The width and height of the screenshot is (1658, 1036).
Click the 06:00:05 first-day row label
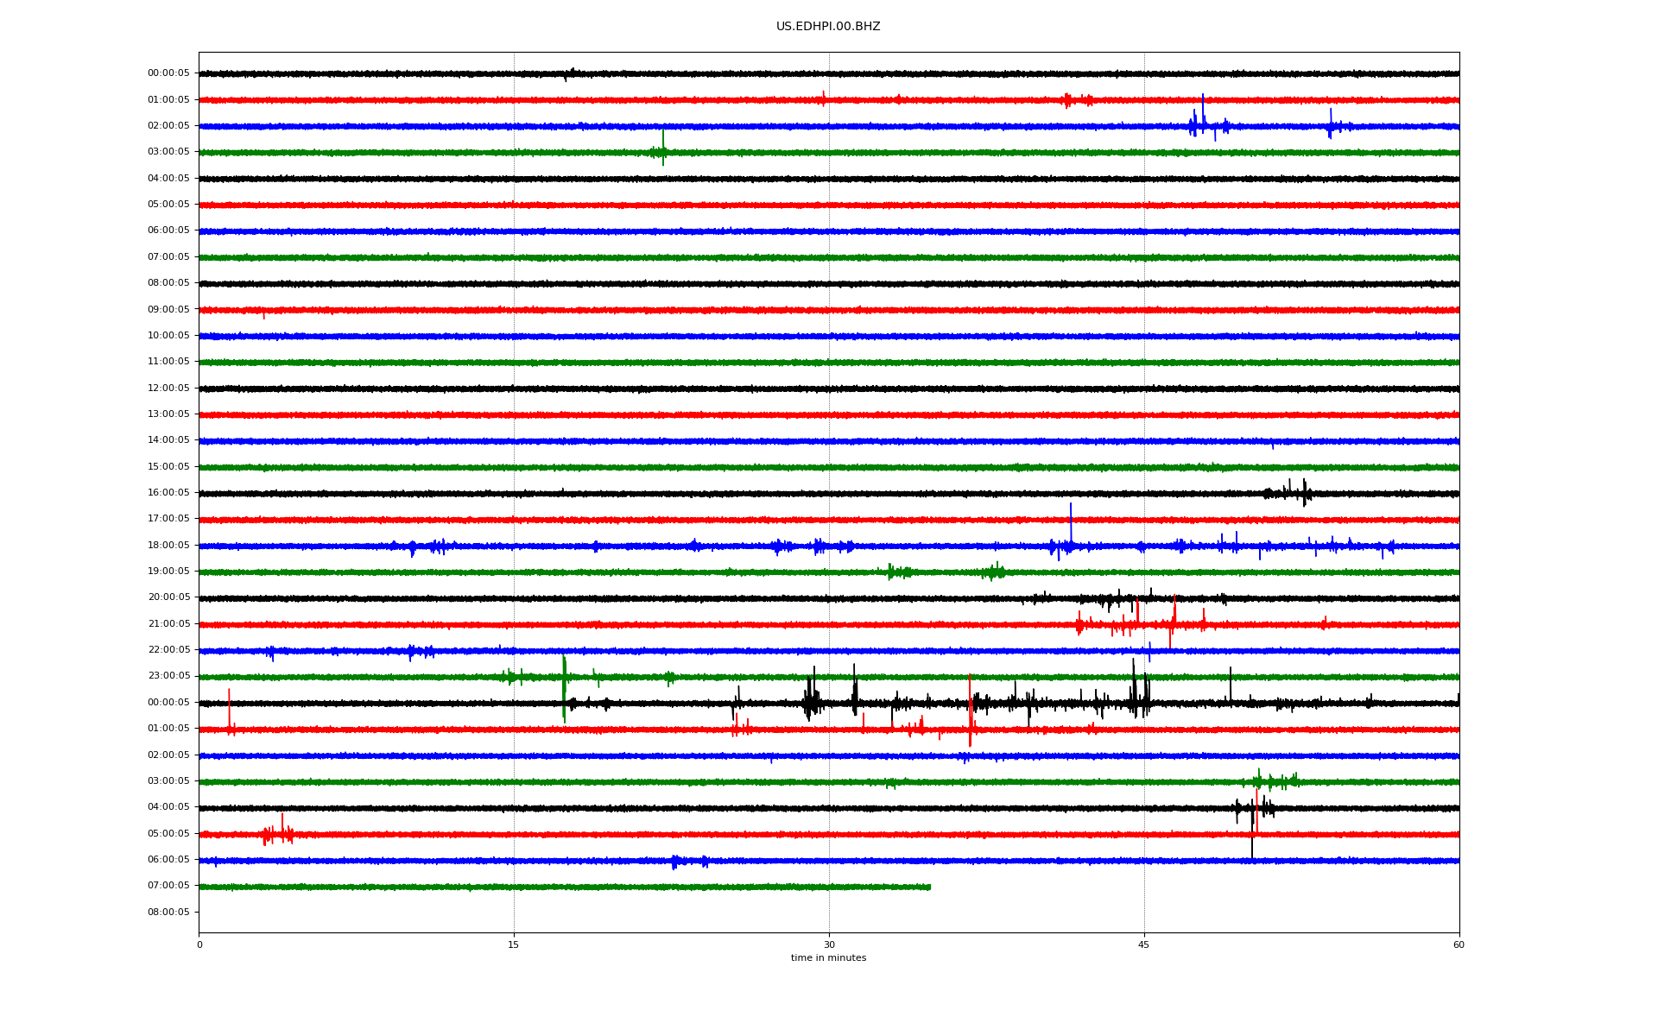point(168,231)
